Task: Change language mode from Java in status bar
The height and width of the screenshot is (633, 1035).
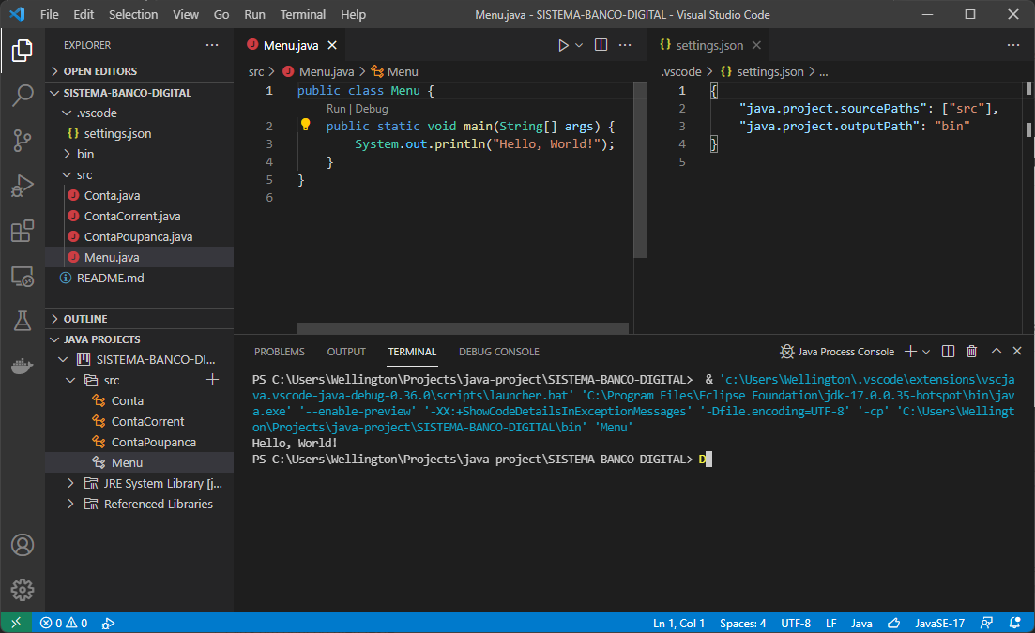Action: 861,623
